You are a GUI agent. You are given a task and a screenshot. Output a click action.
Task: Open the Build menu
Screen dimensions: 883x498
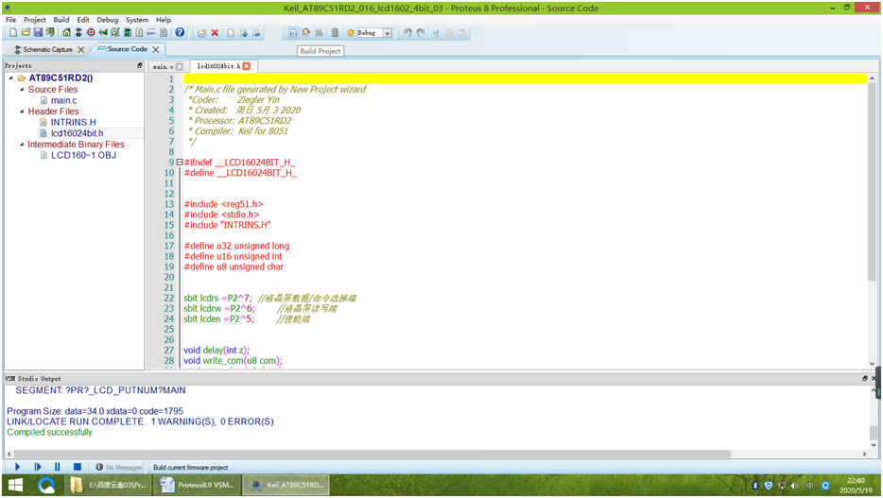coord(61,20)
